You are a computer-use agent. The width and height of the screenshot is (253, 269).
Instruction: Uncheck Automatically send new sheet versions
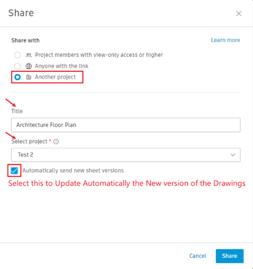pos(14,171)
